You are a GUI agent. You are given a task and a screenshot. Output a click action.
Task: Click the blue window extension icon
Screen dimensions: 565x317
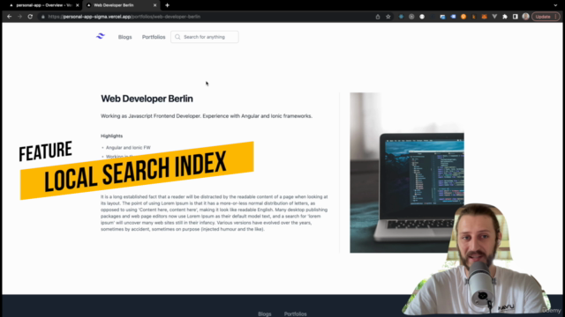[442, 17]
